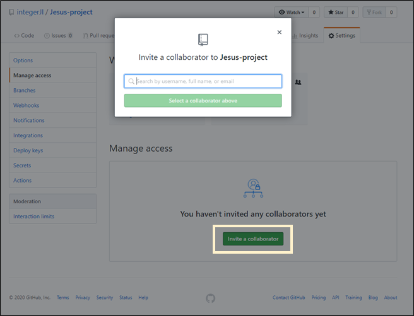Open the Contact GitHub footer link

288,298
